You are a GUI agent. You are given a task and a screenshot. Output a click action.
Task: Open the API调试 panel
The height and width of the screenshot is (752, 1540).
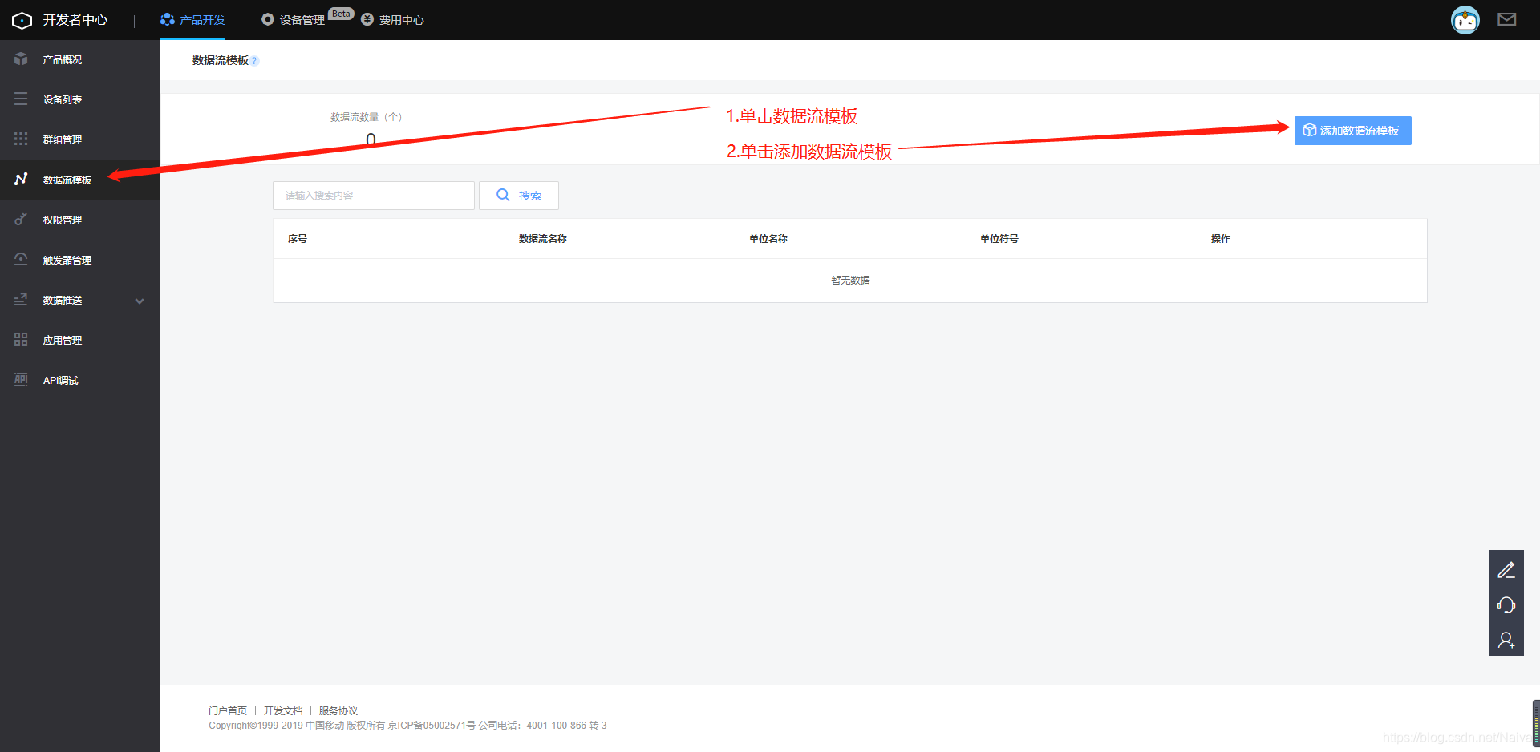point(21,379)
